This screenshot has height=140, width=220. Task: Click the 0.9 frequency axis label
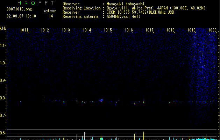[x=3, y=80]
